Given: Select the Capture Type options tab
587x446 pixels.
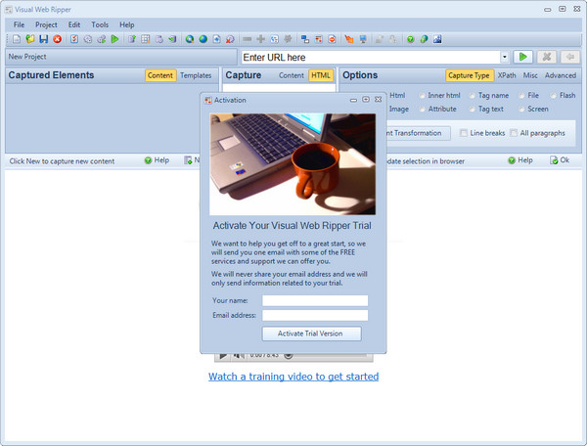Looking at the screenshot, I should pos(469,75).
